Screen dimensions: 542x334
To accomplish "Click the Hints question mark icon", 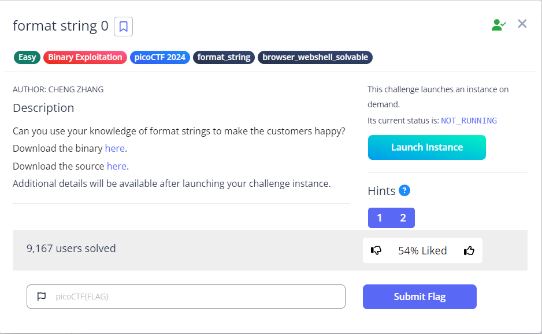I will [404, 191].
